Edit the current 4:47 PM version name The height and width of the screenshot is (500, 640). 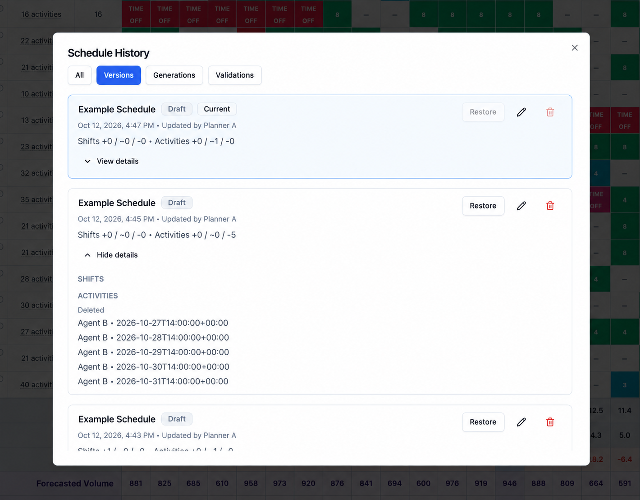(x=521, y=112)
